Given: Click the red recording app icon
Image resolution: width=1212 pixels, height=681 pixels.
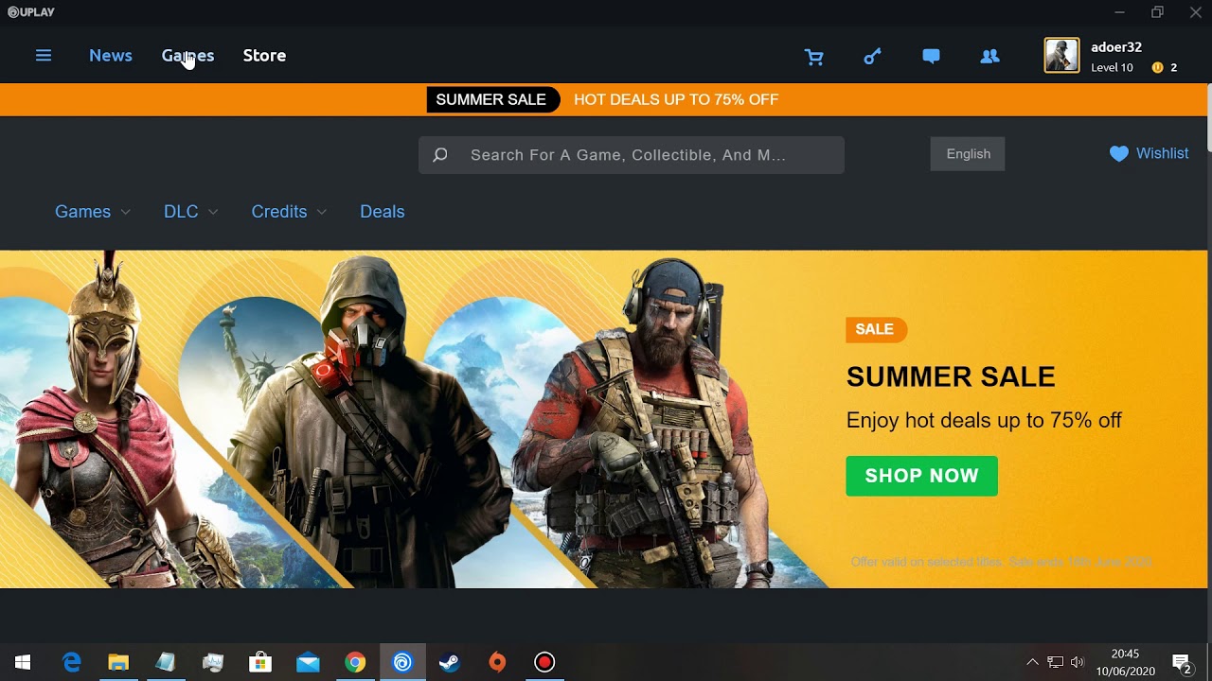Looking at the screenshot, I should (544, 662).
